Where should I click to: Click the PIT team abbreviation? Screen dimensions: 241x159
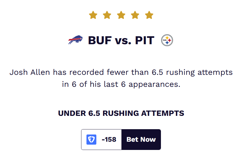144,40
